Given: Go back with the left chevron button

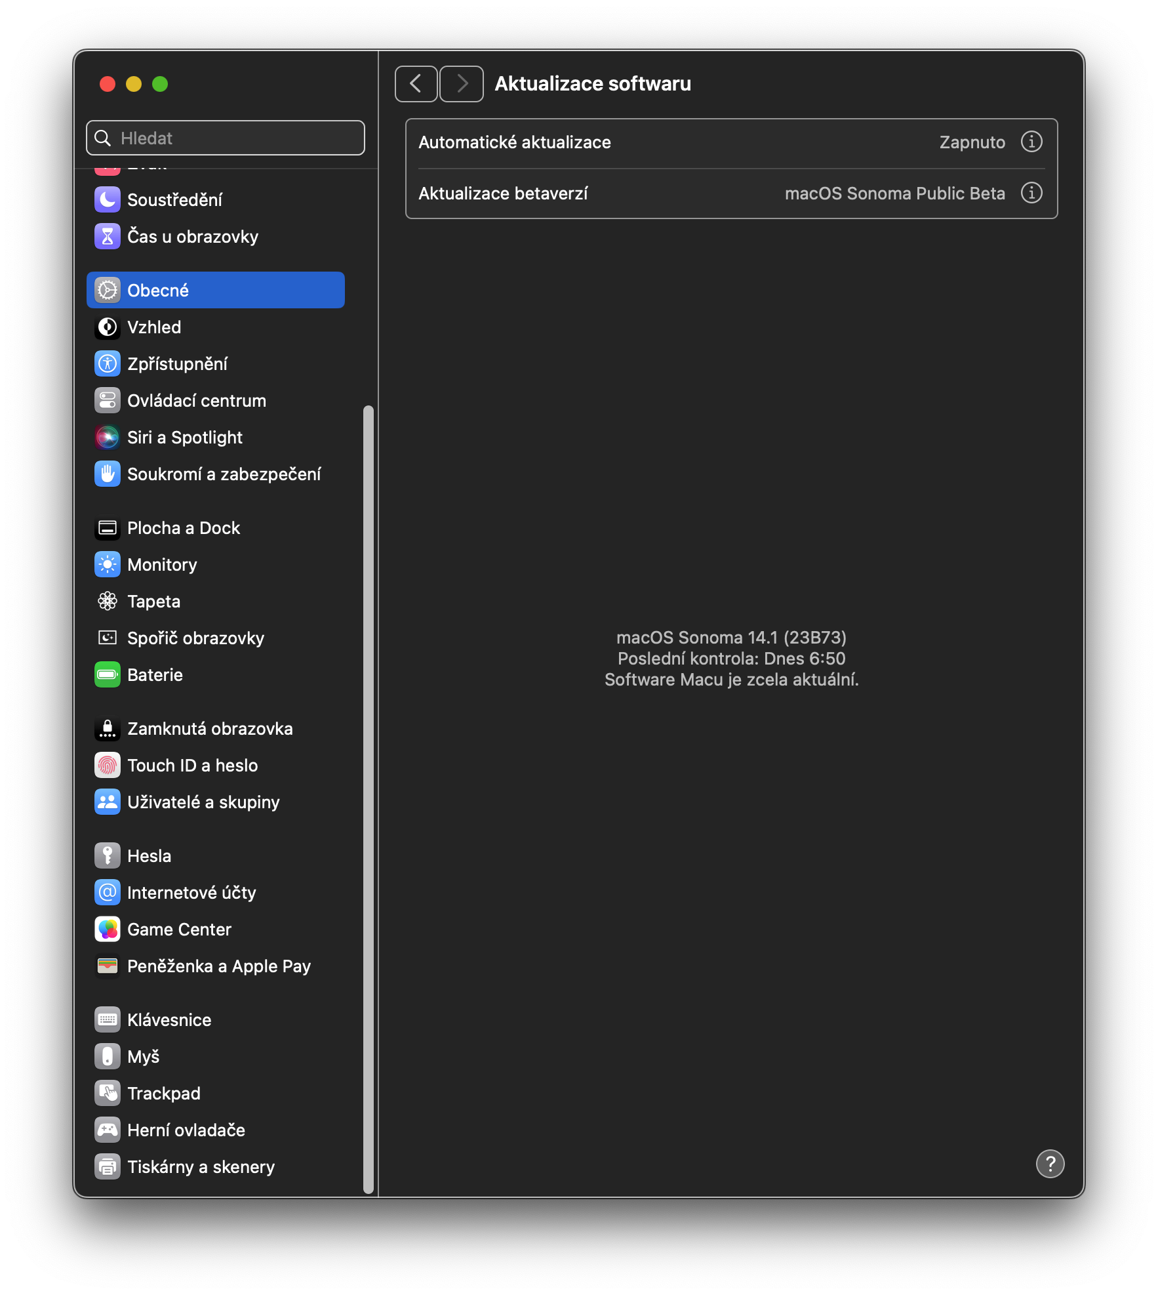Looking at the screenshot, I should point(416,84).
